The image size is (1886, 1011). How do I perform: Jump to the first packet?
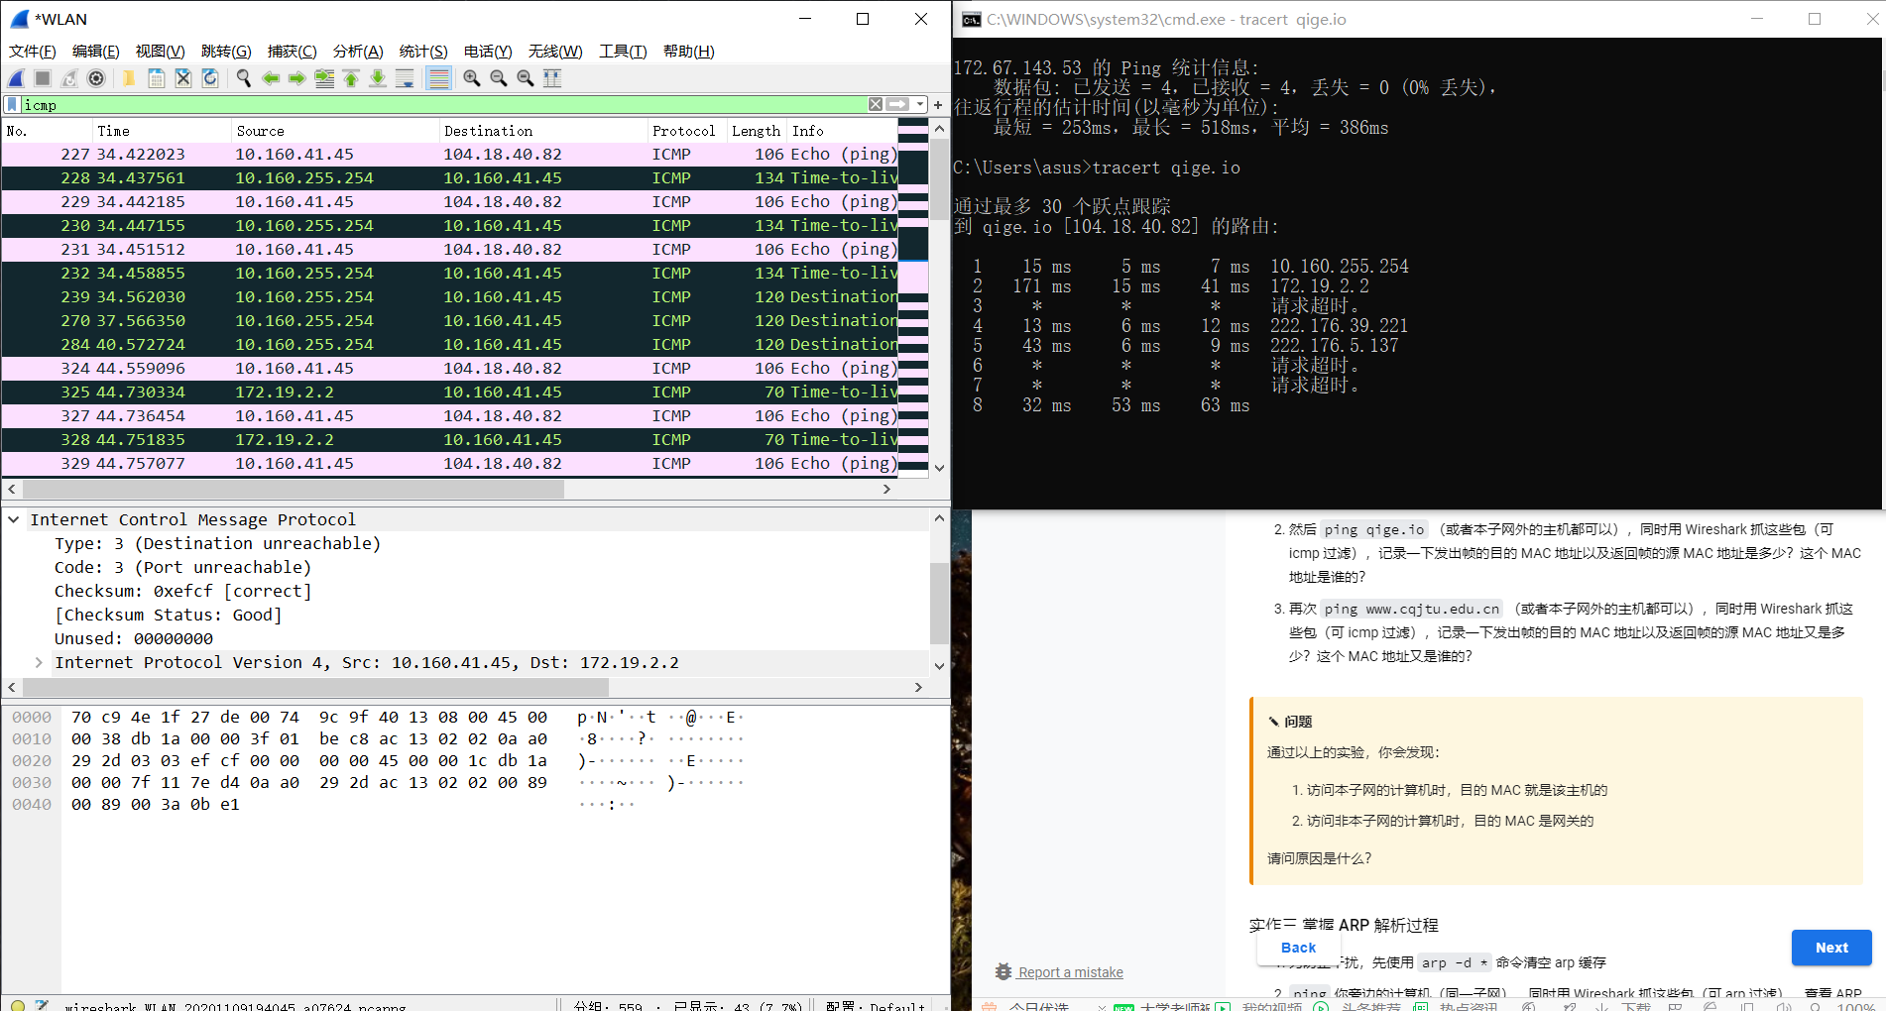click(x=351, y=78)
